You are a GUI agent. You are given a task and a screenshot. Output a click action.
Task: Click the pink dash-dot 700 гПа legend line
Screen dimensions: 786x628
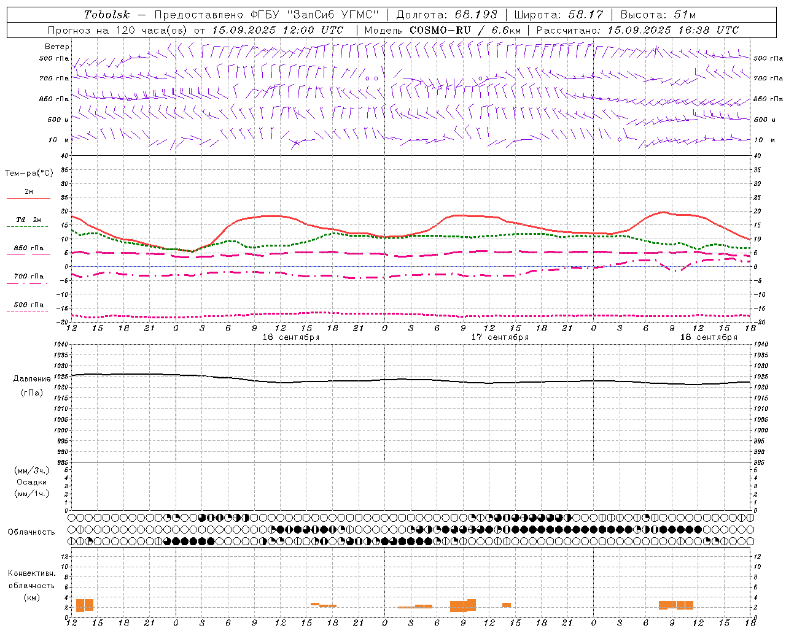click(x=28, y=284)
